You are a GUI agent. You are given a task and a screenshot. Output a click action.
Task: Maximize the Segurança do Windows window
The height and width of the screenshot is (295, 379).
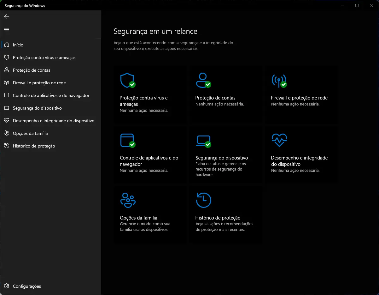(357, 5)
